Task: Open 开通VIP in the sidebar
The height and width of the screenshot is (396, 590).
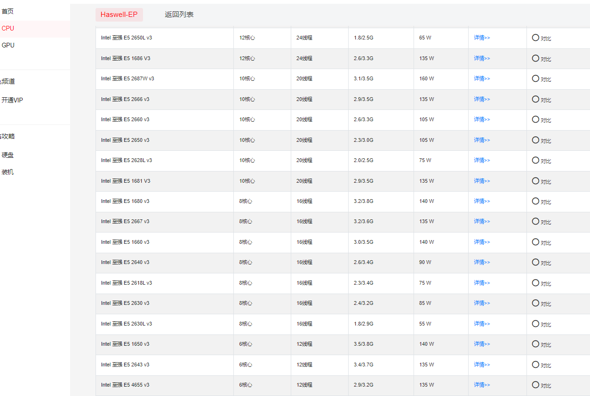Action: [x=12, y=100]
